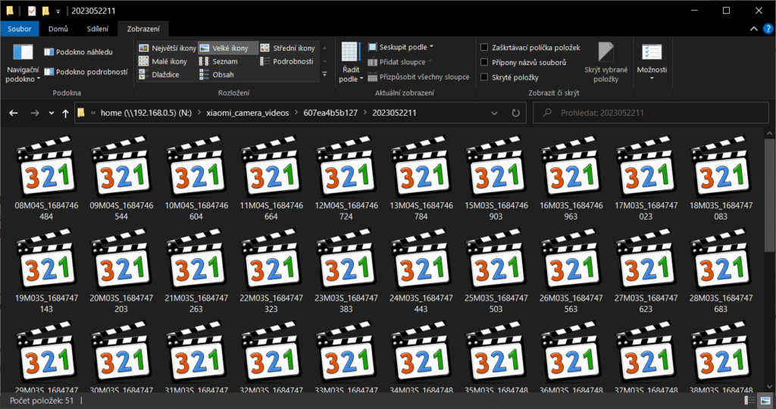Select the Největší ikony layout
Image resolution: width=776 pixels, height=409 pixels.
[x=167, y=48]
